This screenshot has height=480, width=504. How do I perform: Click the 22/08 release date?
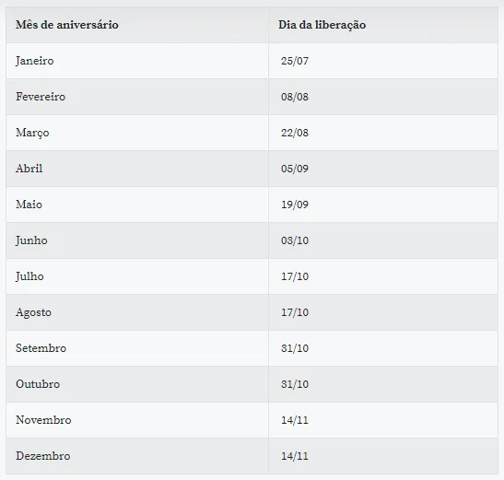[x=295, y=133]
